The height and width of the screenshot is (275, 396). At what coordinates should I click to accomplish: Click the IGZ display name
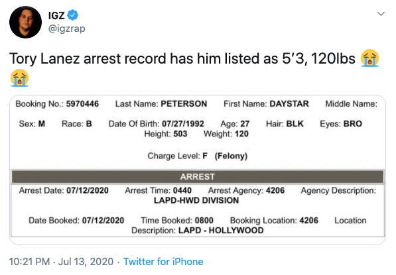[56, 15]
